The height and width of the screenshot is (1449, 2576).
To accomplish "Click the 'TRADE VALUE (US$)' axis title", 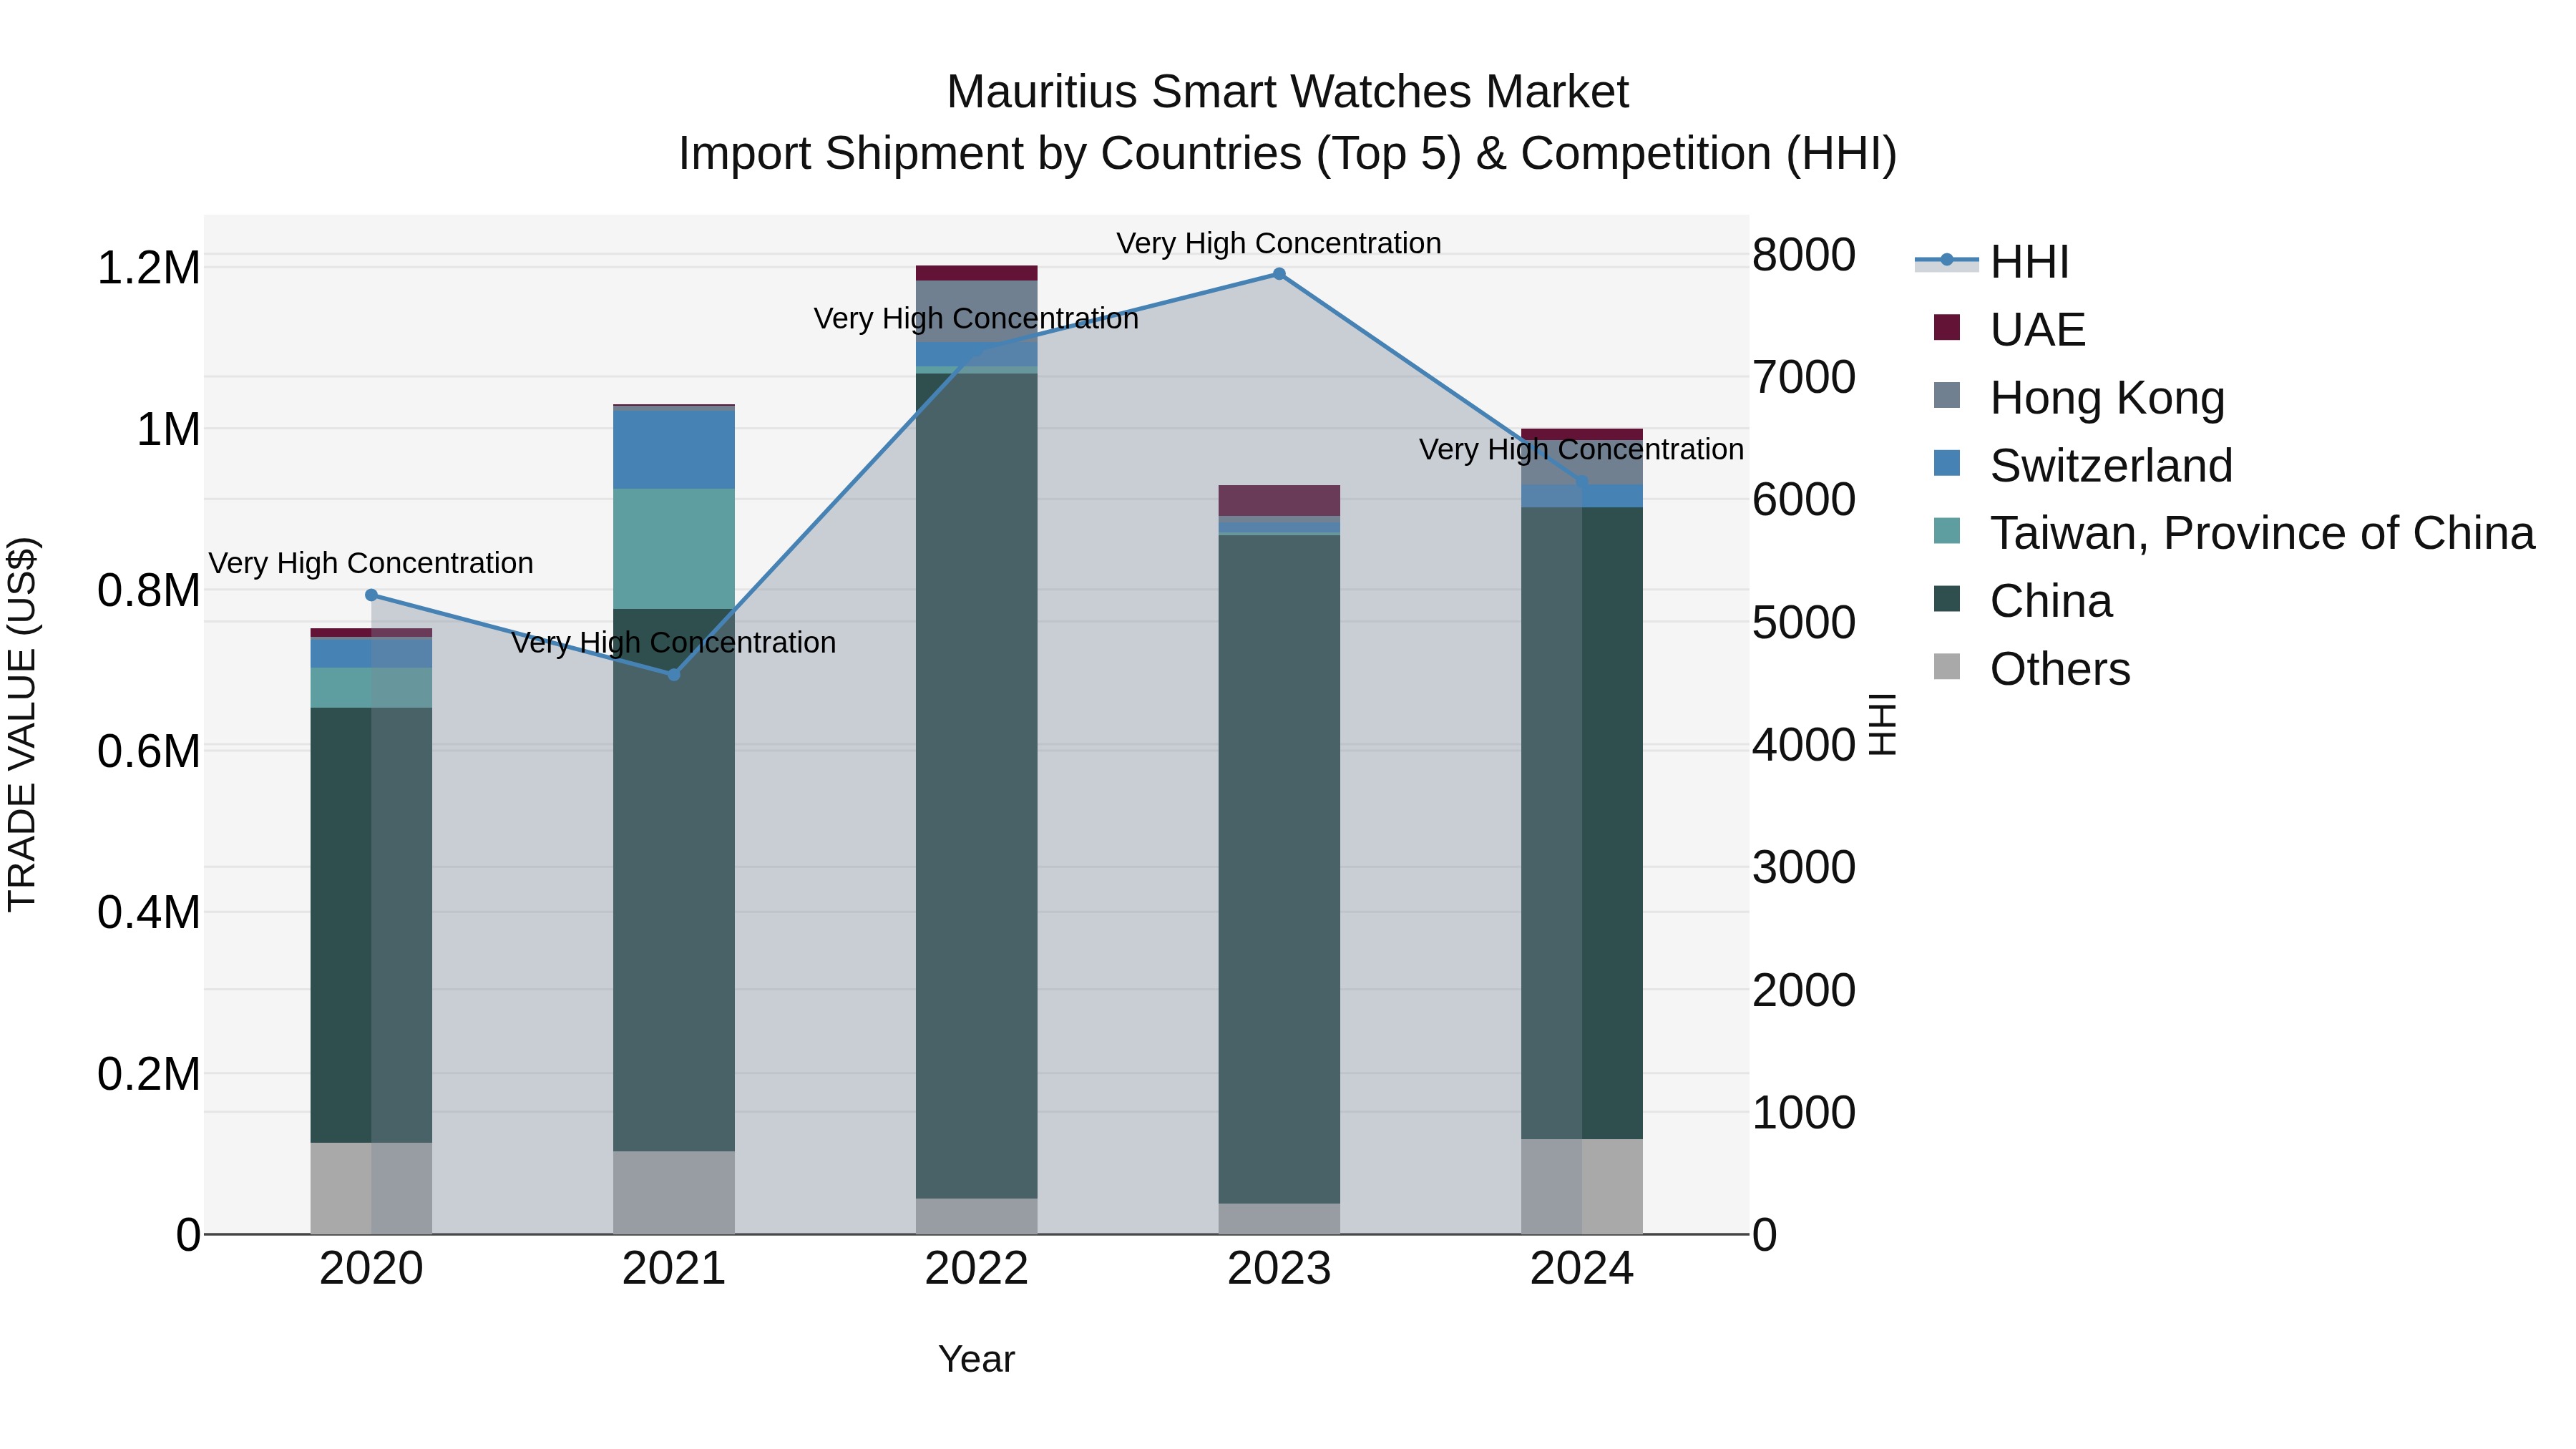I will (22, 724).
